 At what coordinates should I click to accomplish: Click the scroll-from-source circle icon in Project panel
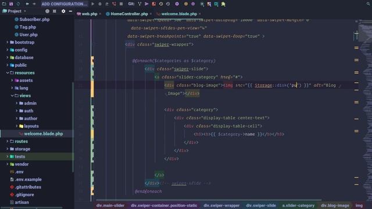[x=47, y=11]
